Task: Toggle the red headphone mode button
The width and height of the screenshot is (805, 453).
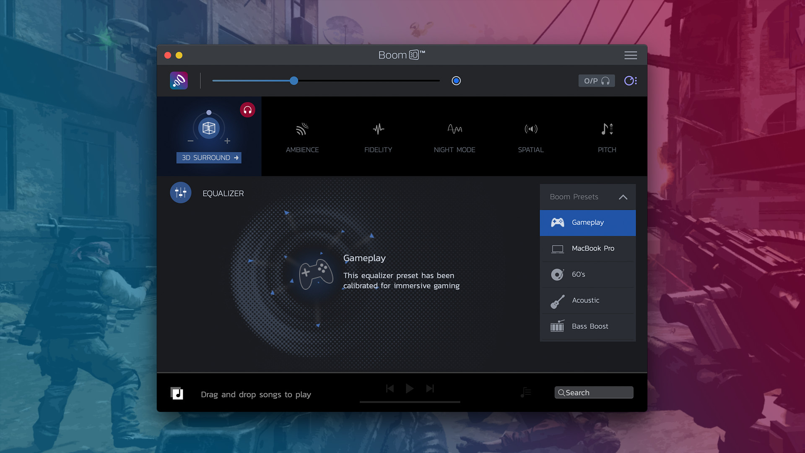Action: click(x=247, y=110)
